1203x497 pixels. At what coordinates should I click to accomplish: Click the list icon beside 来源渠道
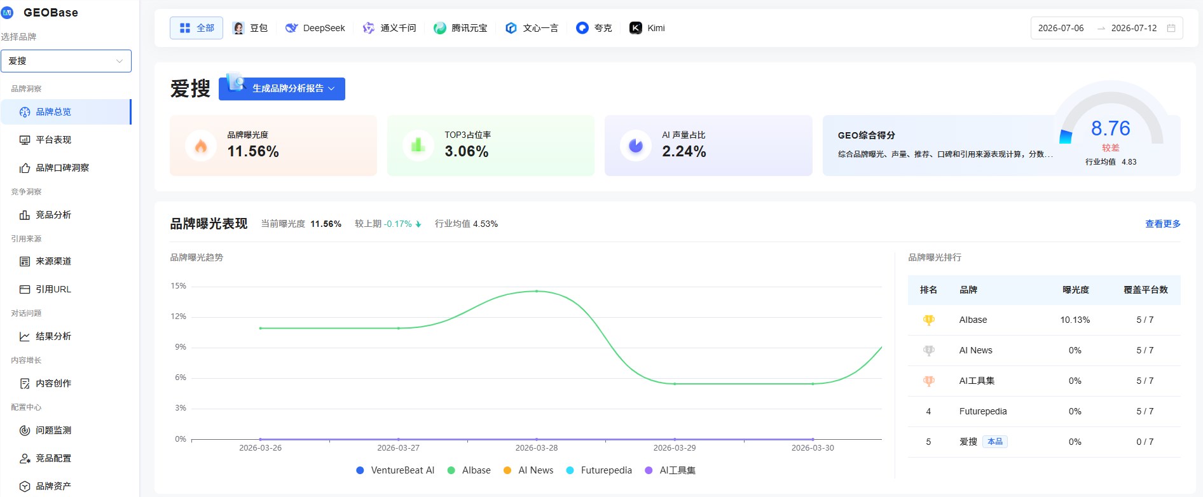click(25, 261)
